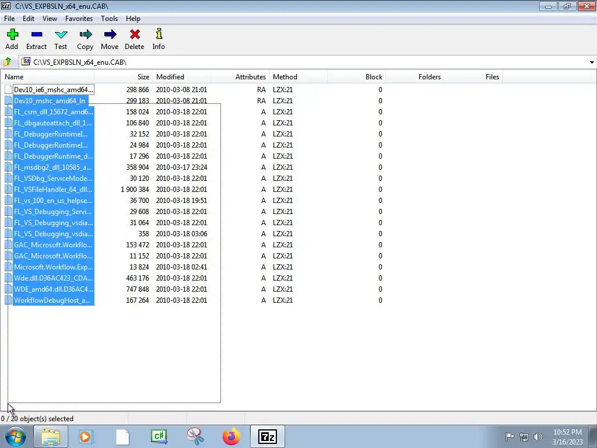Click the CAB icon in address bar
Screen dimensions: 597x448
pyautogui.click(x=26, y=61)
